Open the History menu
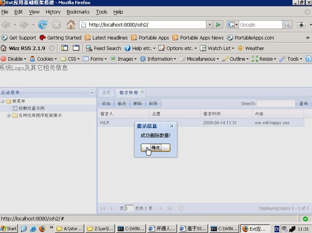312x233 pixels. tap(53, 12)
